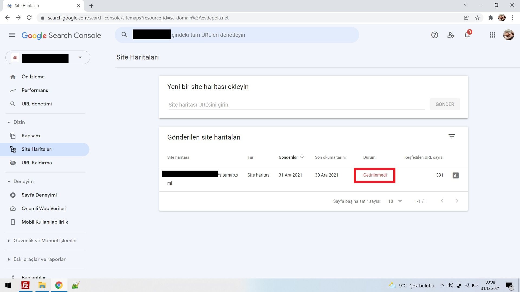Image resolution: width=520 pixels, height=292 pixels.
Task: Open the hamburger main menu icon
Action: (x=12, y=35)
